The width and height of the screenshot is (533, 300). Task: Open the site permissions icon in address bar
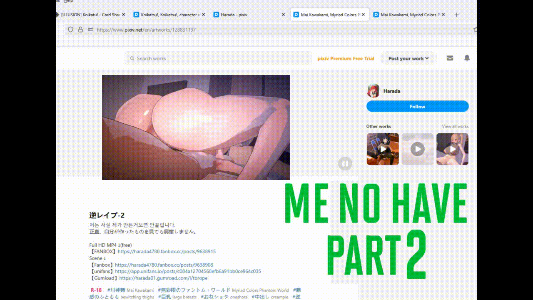click(x=90, y=30)
